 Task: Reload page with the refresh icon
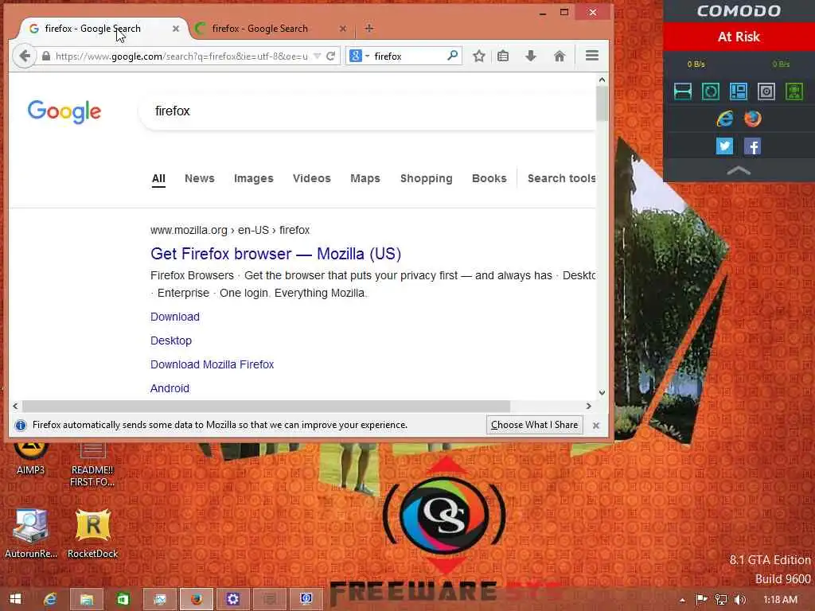coord(330,56)
